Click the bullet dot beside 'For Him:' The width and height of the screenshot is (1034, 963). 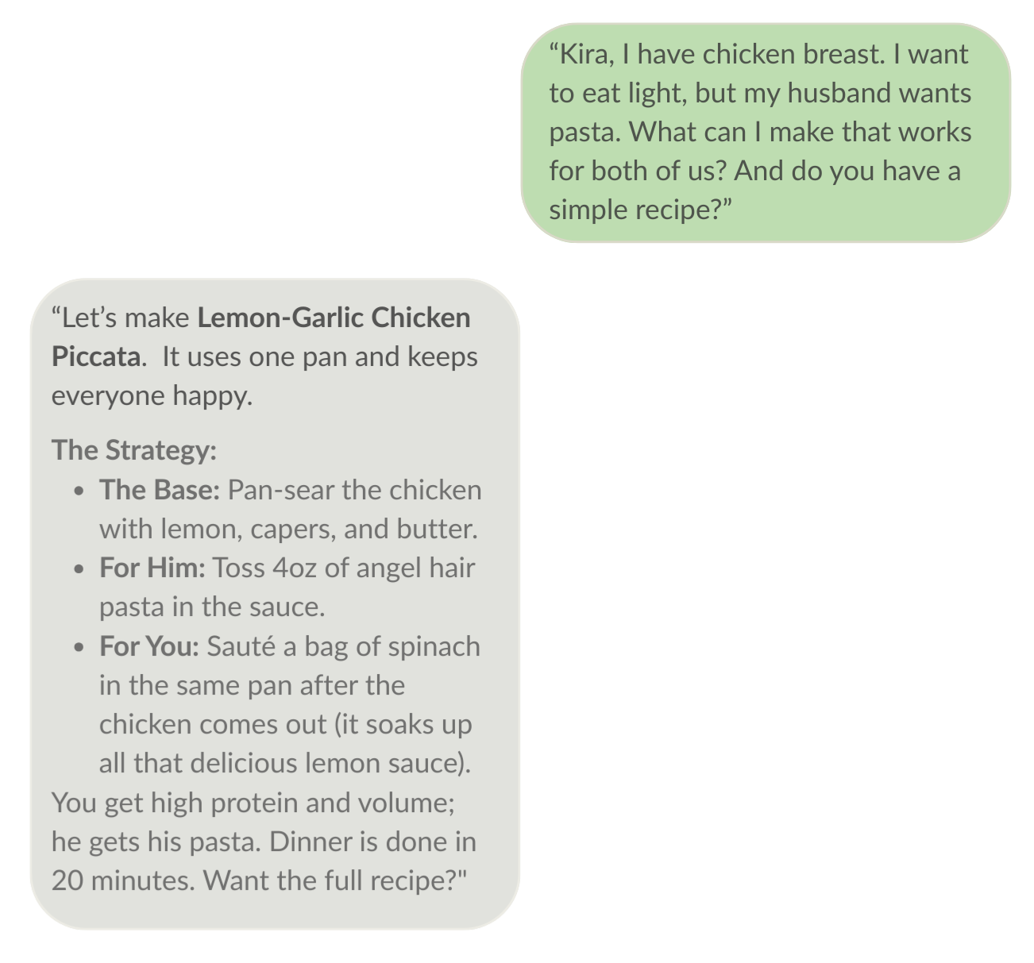click(x=79, y=569)
